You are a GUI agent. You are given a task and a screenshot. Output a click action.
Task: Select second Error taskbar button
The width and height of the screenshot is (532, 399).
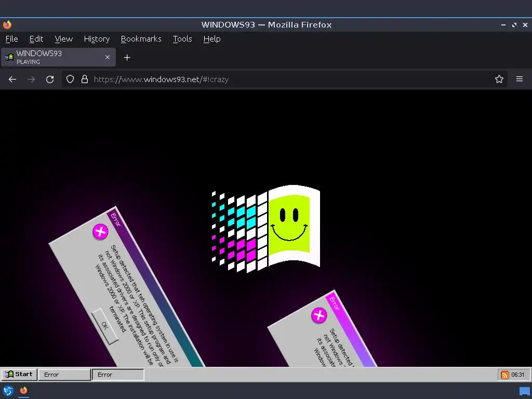pyautogui.click(x=118, y=375)
